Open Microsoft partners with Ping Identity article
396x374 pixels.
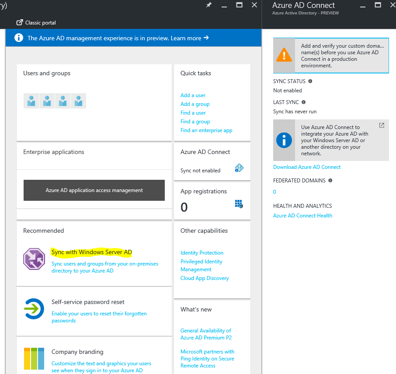coord(207,359)
